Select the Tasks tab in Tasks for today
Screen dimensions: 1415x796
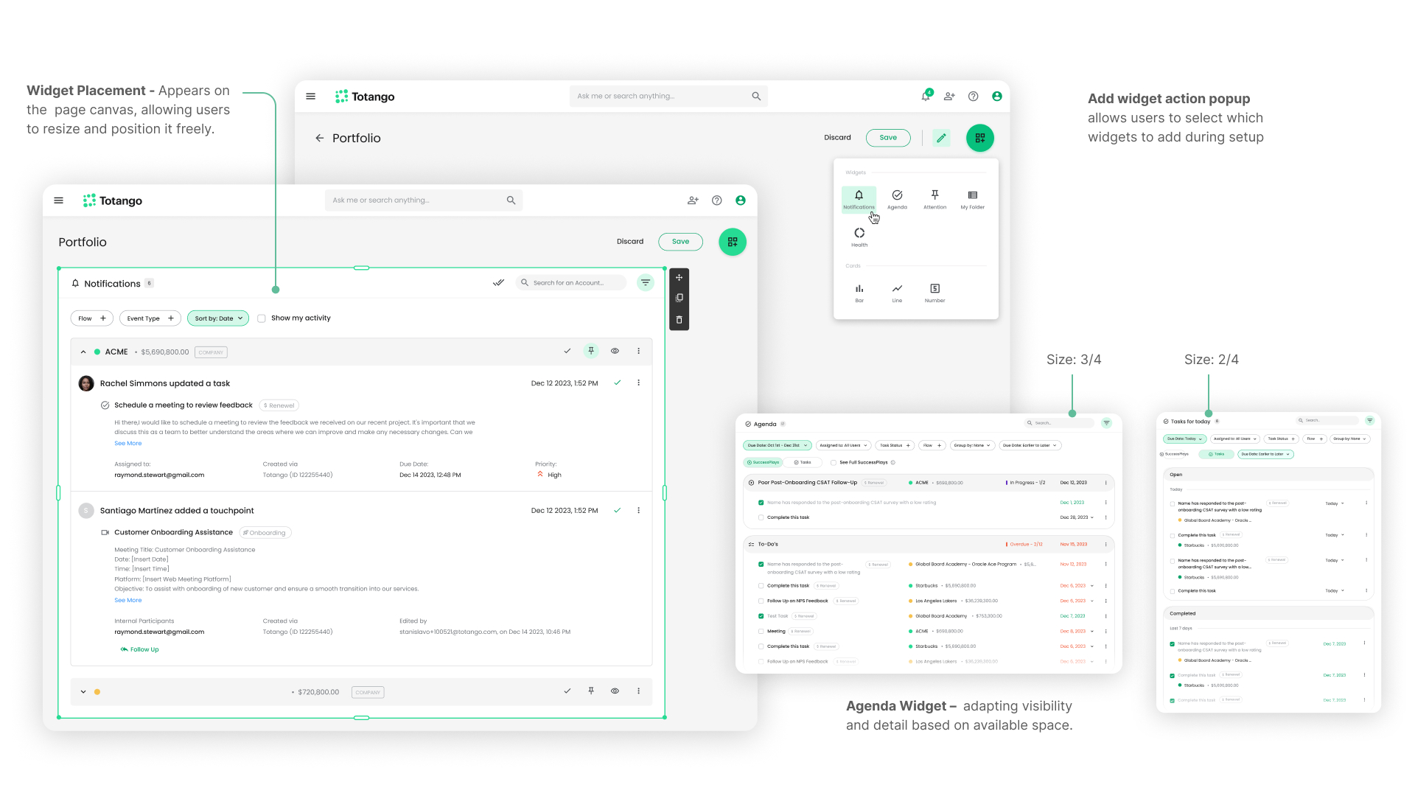tap(1217, 454)
